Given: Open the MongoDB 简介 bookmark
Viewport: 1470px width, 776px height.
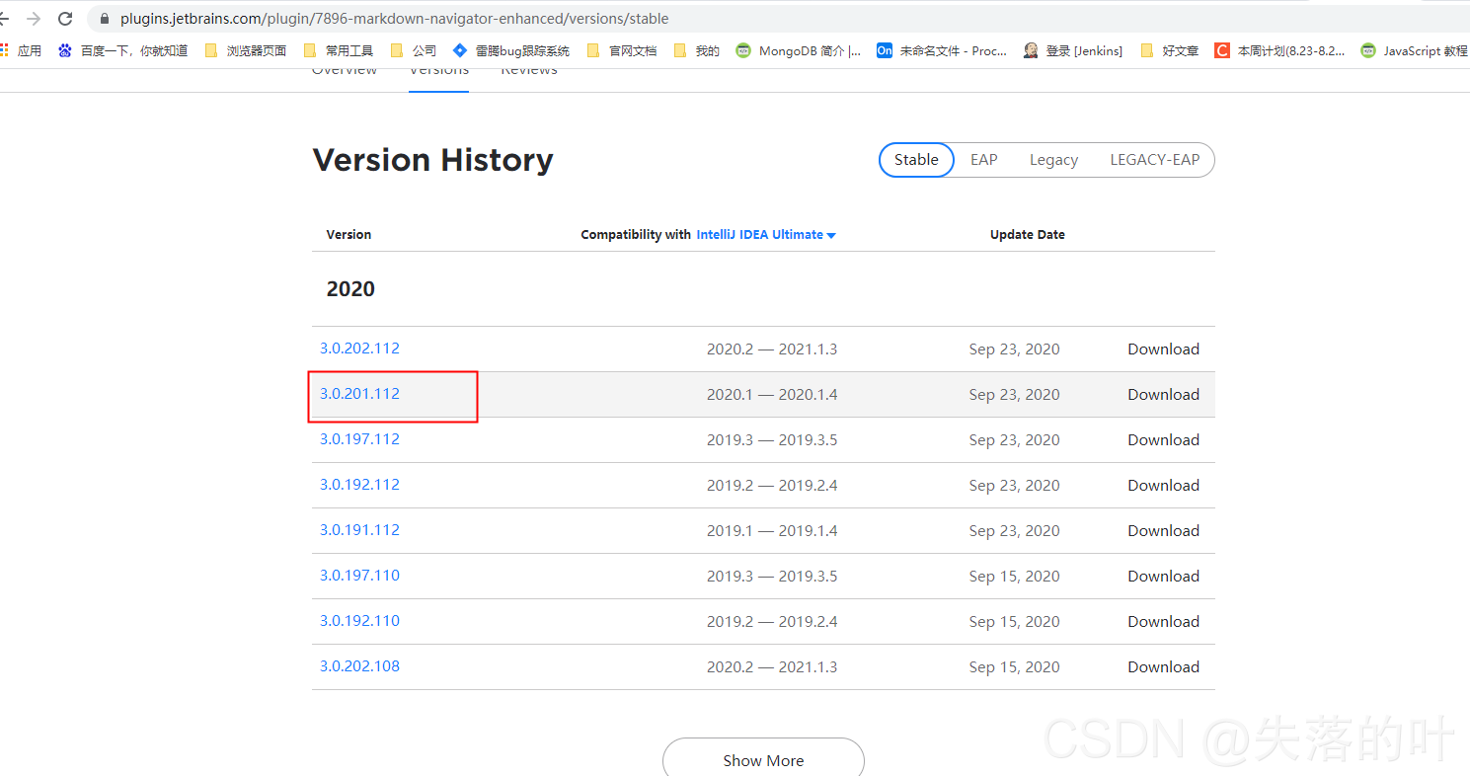Looking at the screenshot, I should click(799, 50).
